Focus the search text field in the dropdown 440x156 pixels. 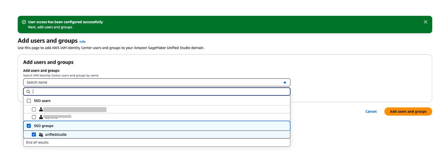tap(160, 92)
